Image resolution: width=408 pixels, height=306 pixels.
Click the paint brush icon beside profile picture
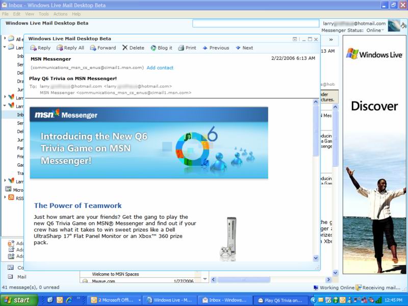pos(403,25)
